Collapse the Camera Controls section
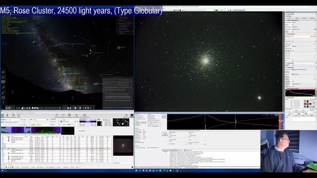 tap(286, 34)
